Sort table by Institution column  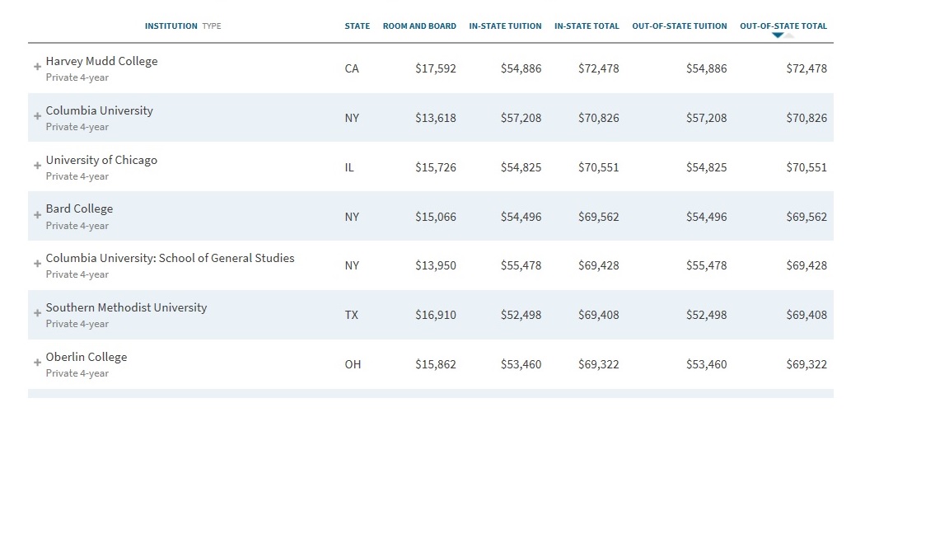point(171,26)
